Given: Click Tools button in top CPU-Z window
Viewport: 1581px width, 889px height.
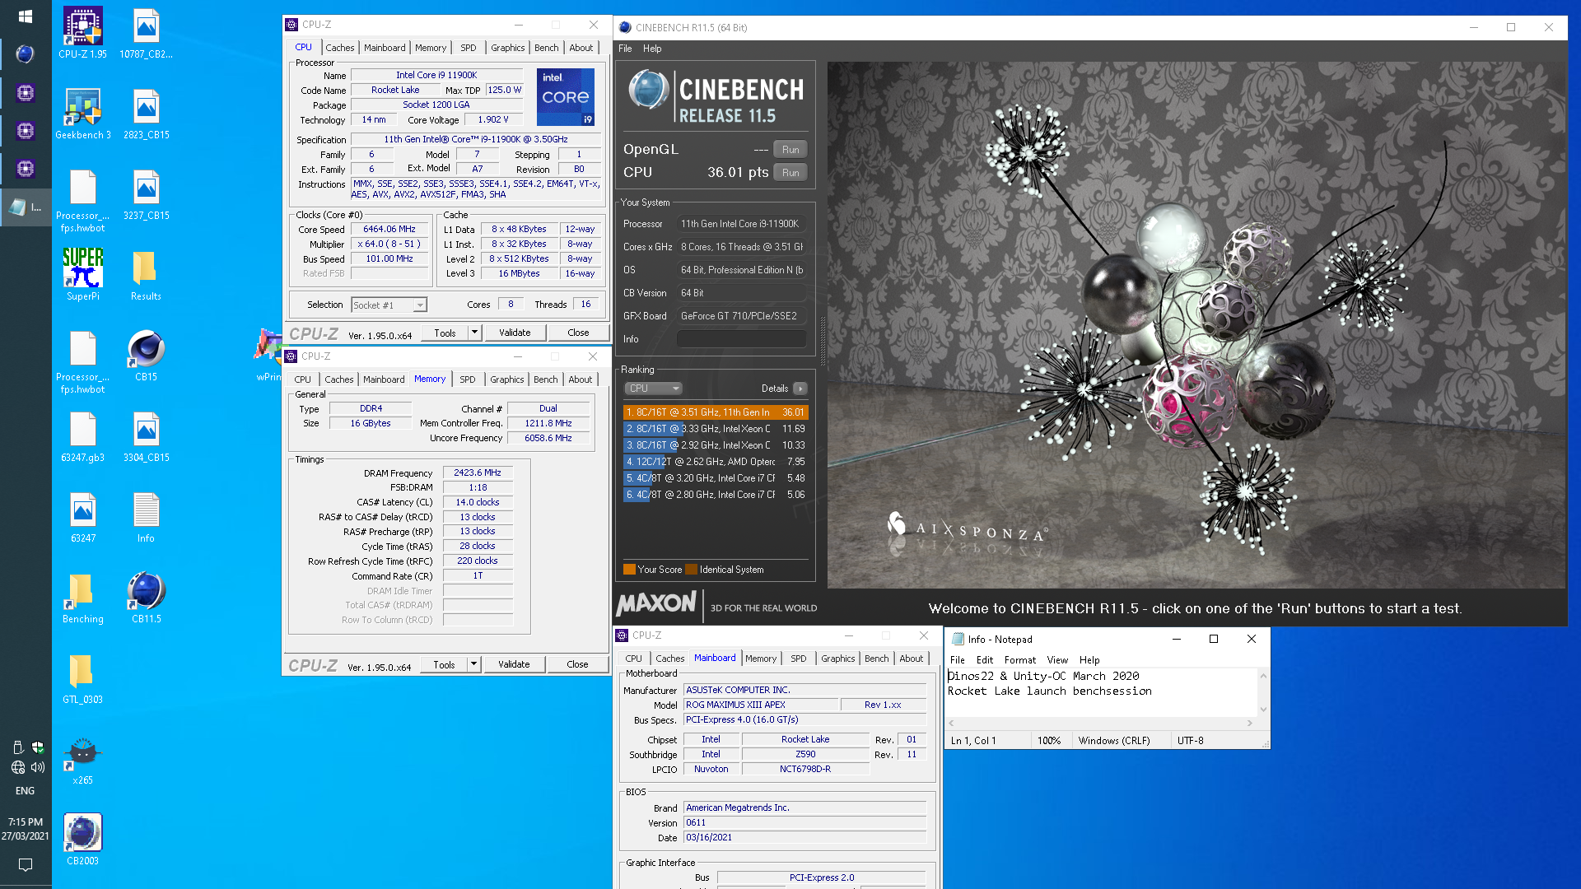Looking at the screenshot, I should 445,333.
